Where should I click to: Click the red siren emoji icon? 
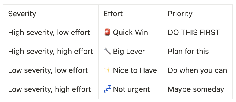pyautogui.click(x=107, y=32)
